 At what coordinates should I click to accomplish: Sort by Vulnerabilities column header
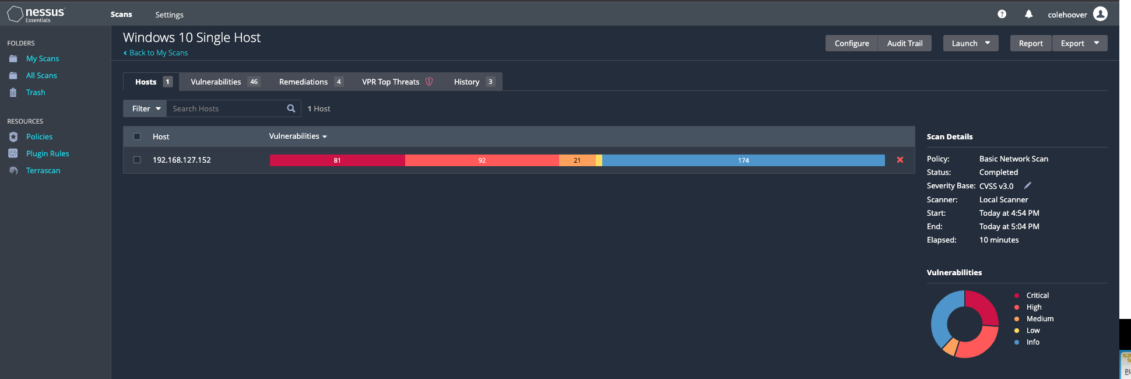pos(298,136)
